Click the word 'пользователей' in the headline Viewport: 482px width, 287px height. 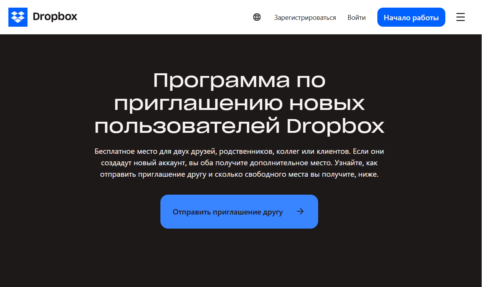click(x=188, y=127)
